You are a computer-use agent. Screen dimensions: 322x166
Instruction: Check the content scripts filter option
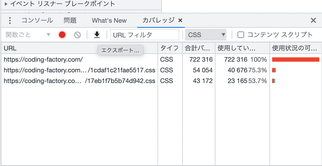point(241,35)
